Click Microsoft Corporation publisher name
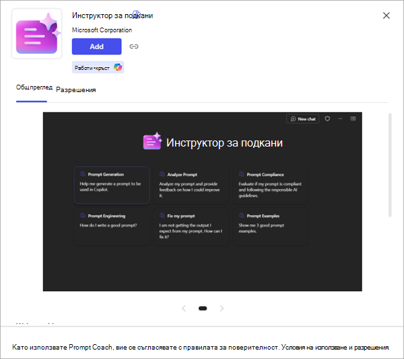Image resolution: width=404 pixels, height=359 pixels. tap(102, 30)
